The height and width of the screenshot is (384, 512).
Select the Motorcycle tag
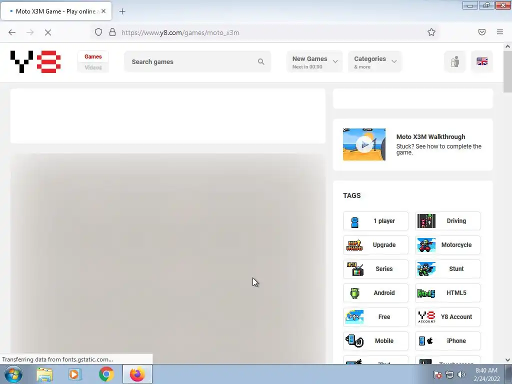447,245
